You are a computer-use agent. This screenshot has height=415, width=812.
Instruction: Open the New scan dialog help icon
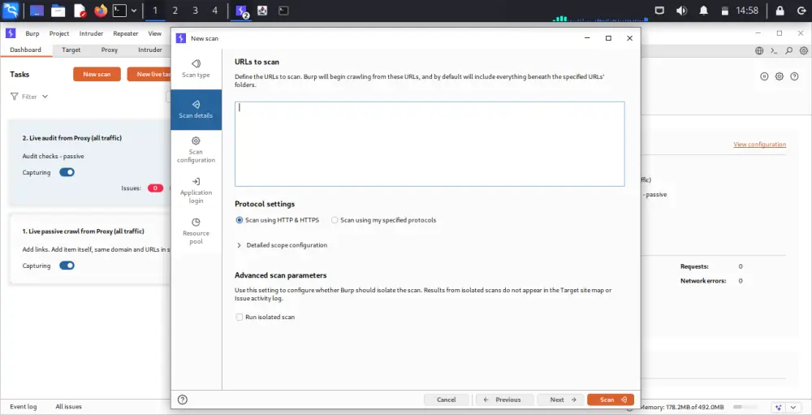pos(182,400)
